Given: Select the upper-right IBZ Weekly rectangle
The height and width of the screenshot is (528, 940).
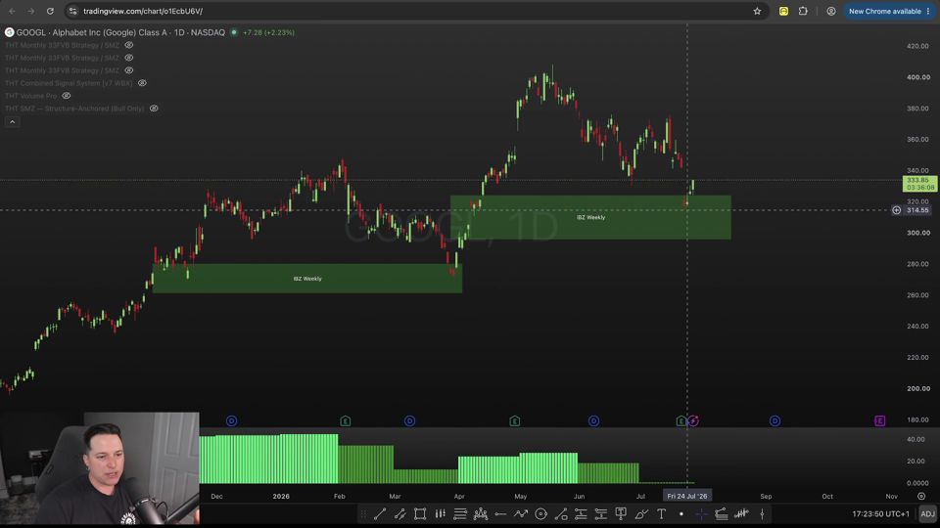Looking at the screenshot, I should tap(590, 217).
